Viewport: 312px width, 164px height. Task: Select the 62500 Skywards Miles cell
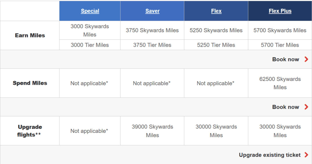pos(280,83)
